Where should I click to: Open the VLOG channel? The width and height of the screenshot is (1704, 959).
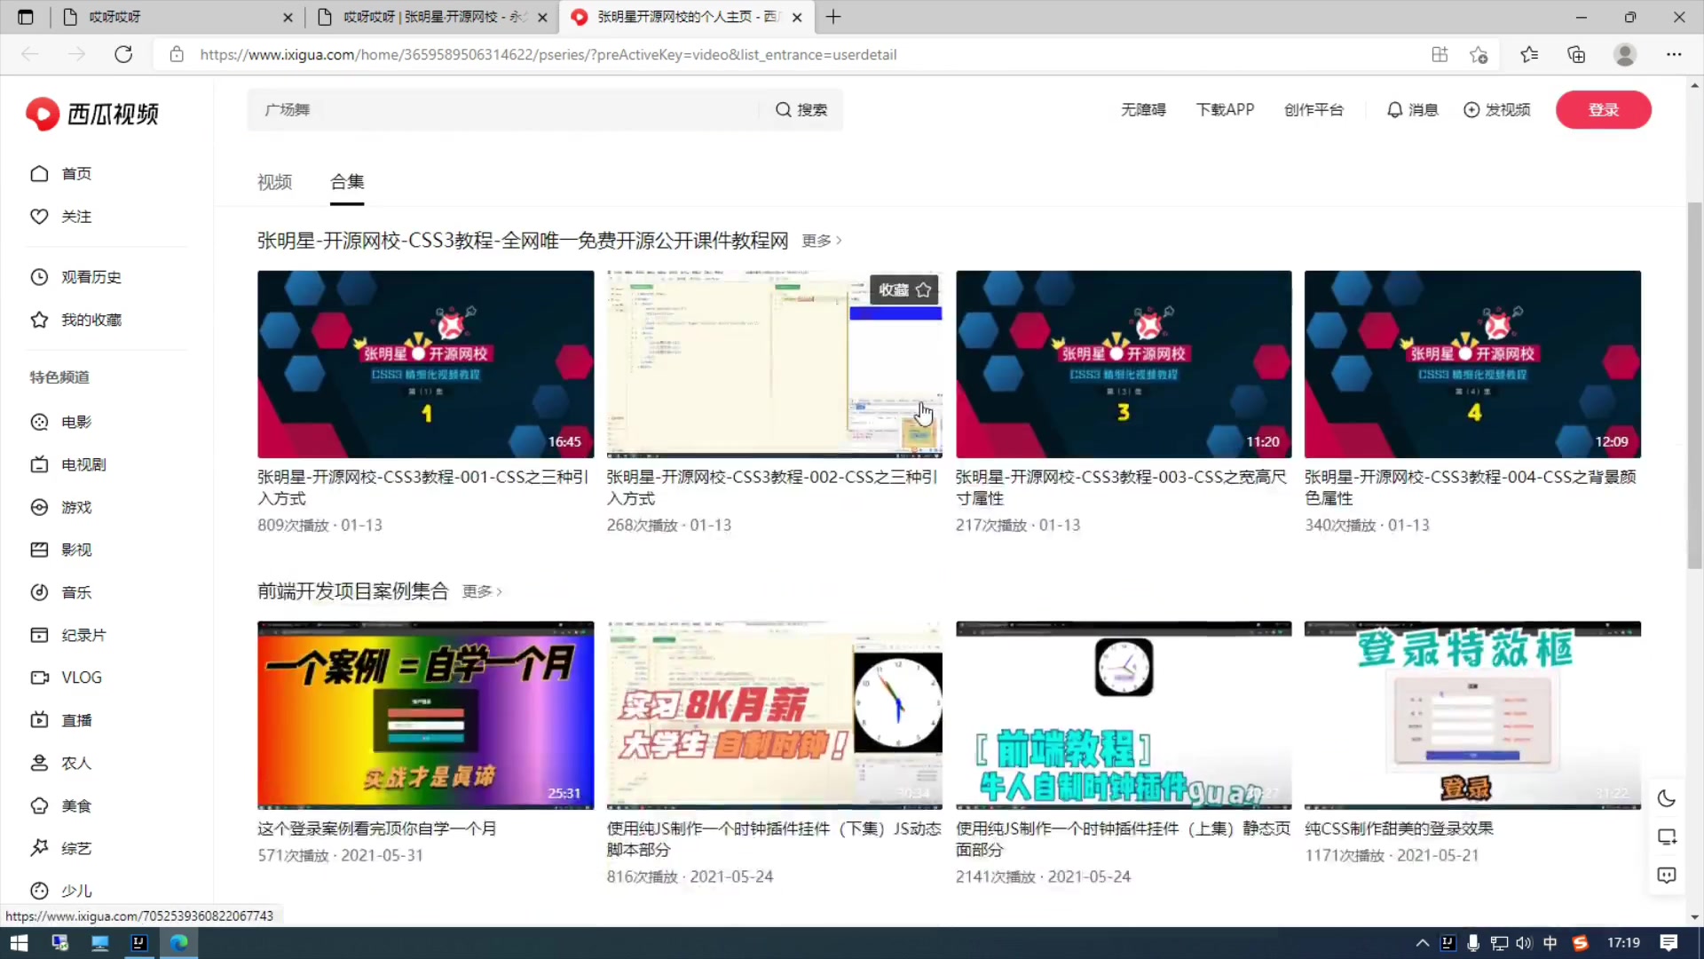67,678
